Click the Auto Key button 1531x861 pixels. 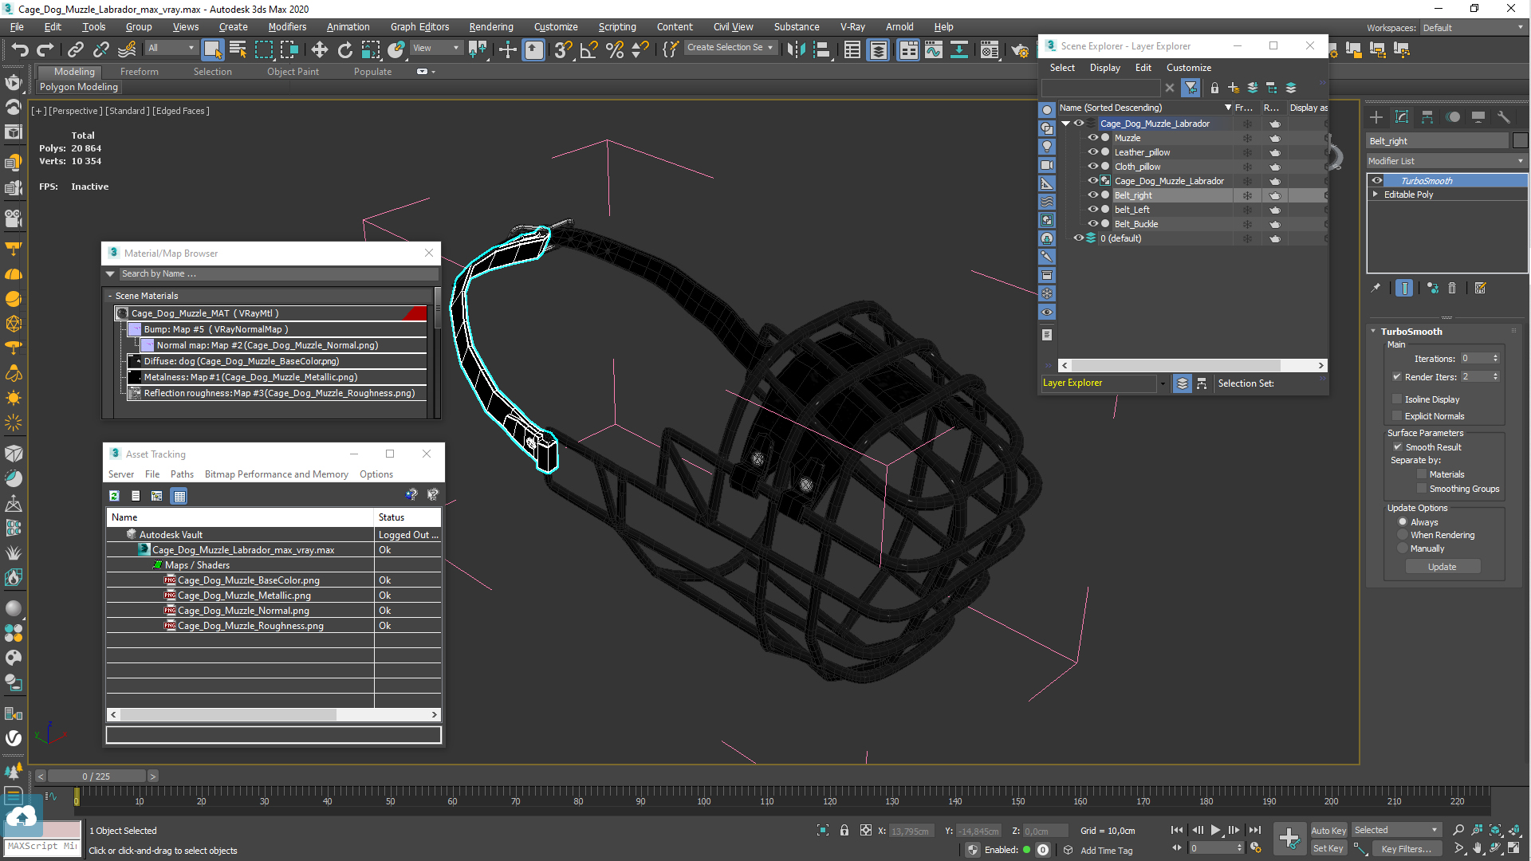click(x=1328, y=831)
